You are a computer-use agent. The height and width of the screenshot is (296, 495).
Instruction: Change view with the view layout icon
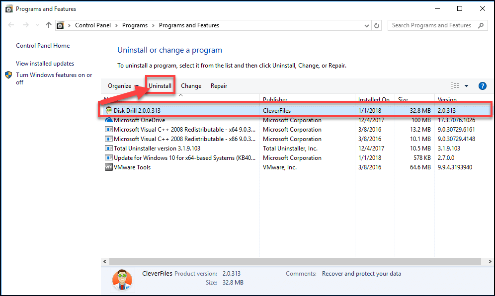455,86
